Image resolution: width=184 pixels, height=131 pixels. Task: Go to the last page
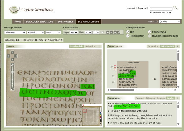click(x=119, y=32)
